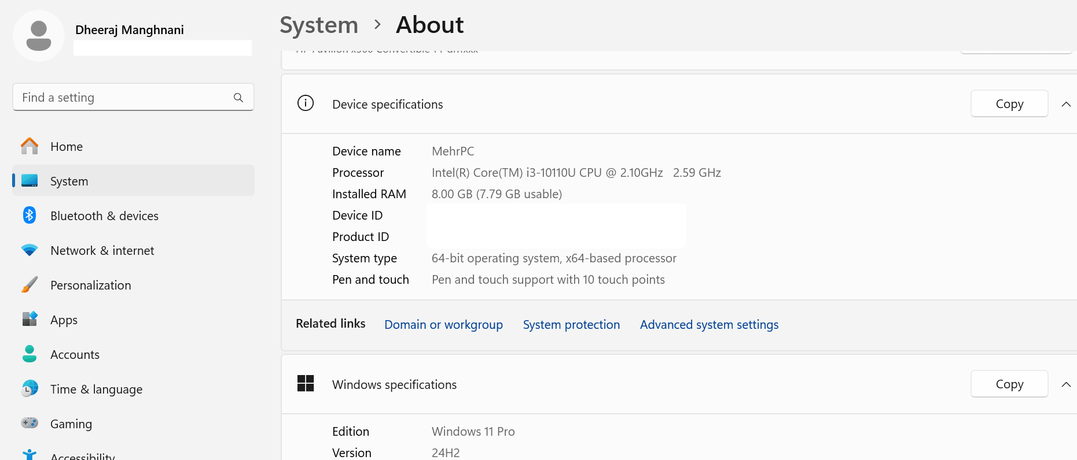Click the Bluetooth & devices icon

(x=30, y=216)
